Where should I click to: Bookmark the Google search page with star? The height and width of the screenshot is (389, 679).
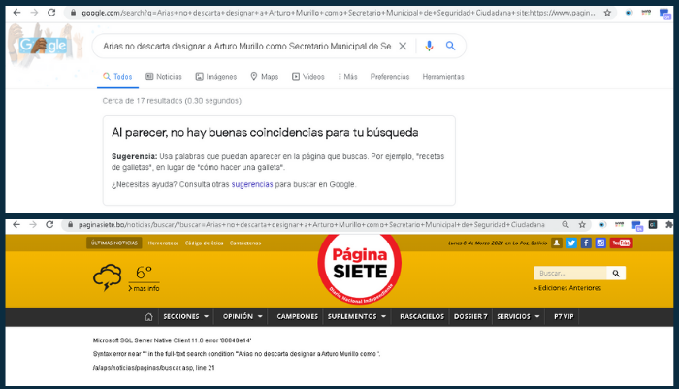pos(607,13)
